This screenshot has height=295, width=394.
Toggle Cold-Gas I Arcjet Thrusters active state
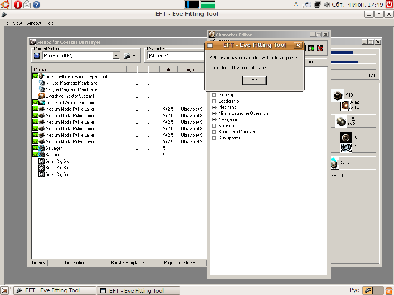pyautogui.click(x=35, y=102)
